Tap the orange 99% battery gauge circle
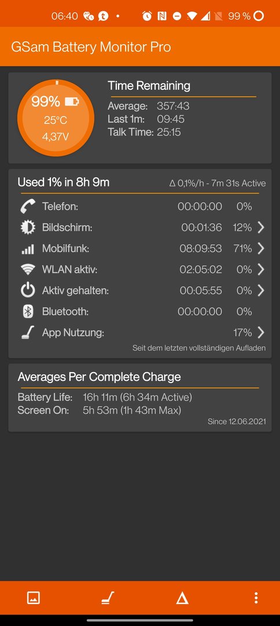Image resolution: width=280 pixels, height=626 pixels. 56,118
